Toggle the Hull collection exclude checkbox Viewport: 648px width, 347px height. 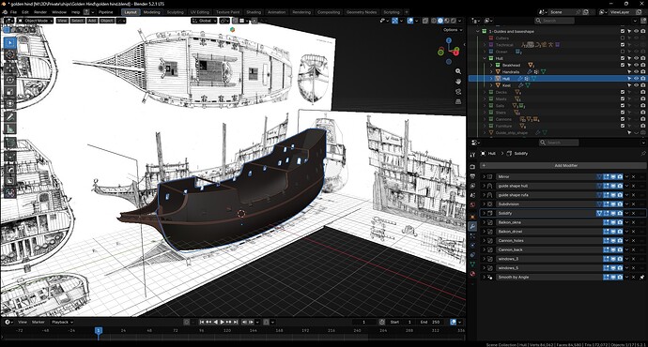click(x=623, y=58)
